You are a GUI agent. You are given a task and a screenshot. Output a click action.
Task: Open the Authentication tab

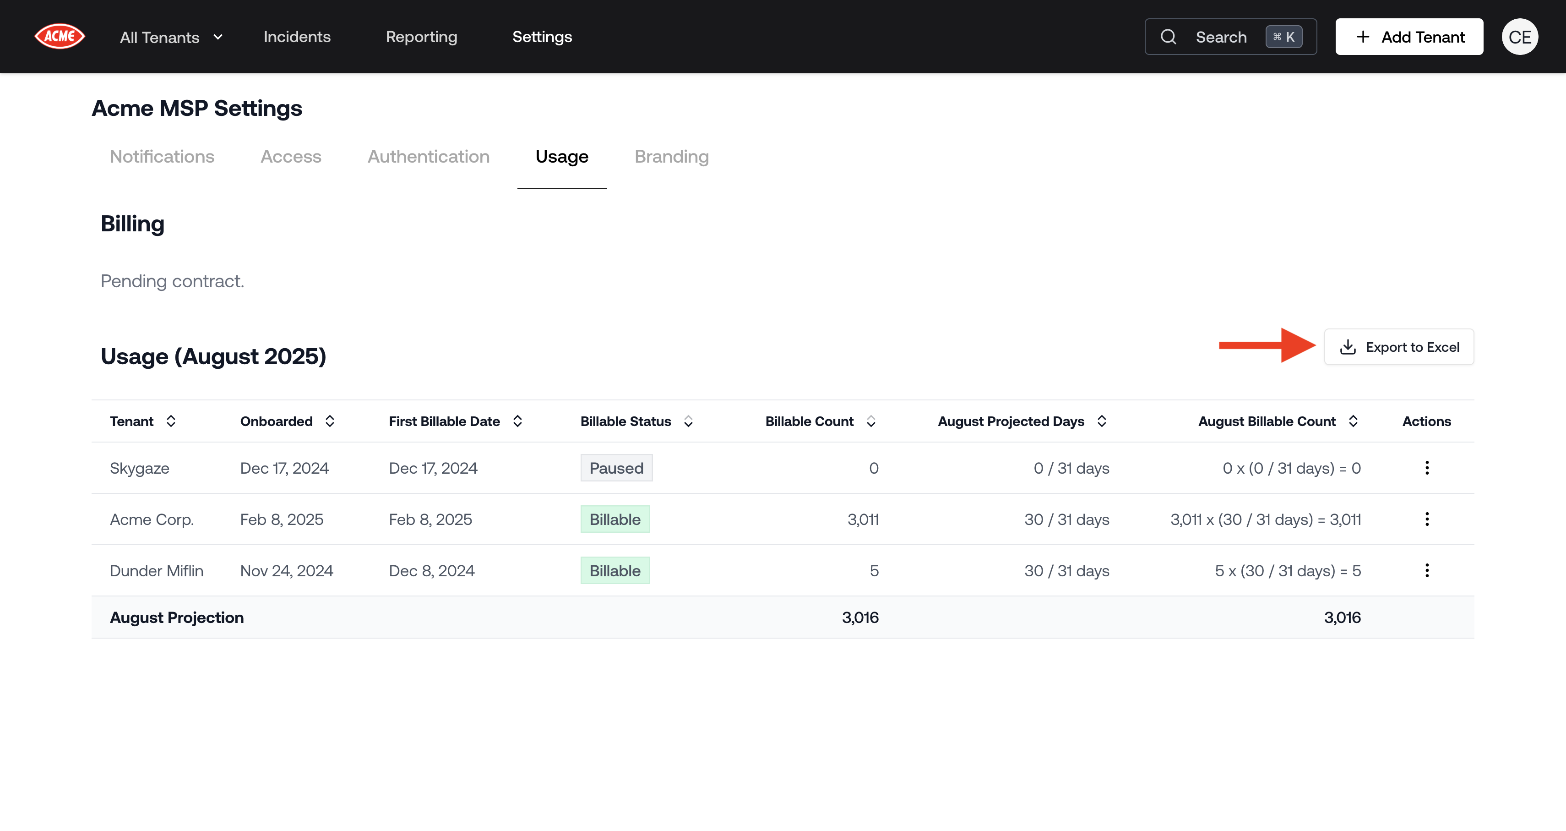pos(428,156)
